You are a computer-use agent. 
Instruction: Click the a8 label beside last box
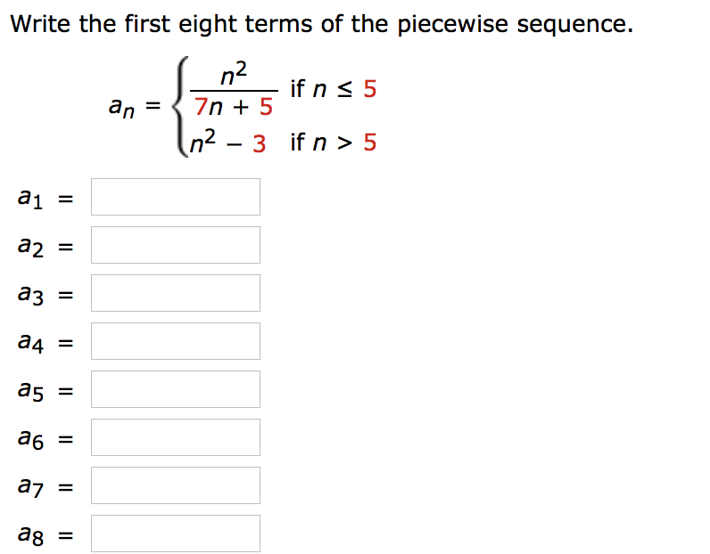pos(30,535)
